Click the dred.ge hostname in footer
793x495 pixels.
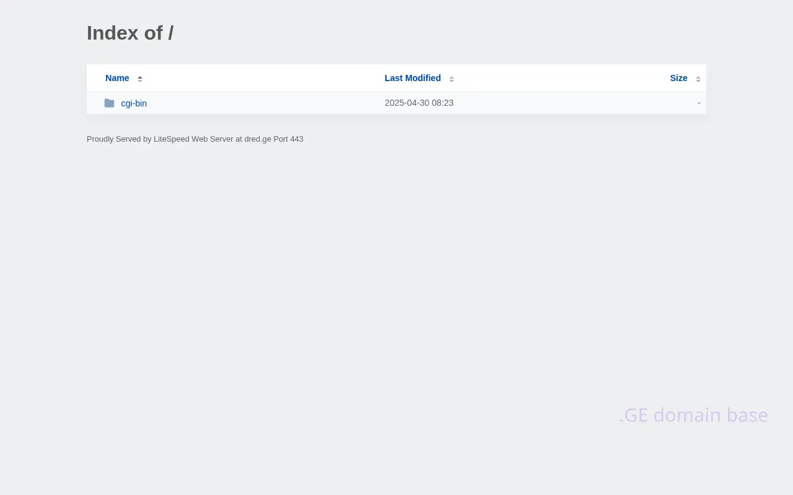coord(258,139)
